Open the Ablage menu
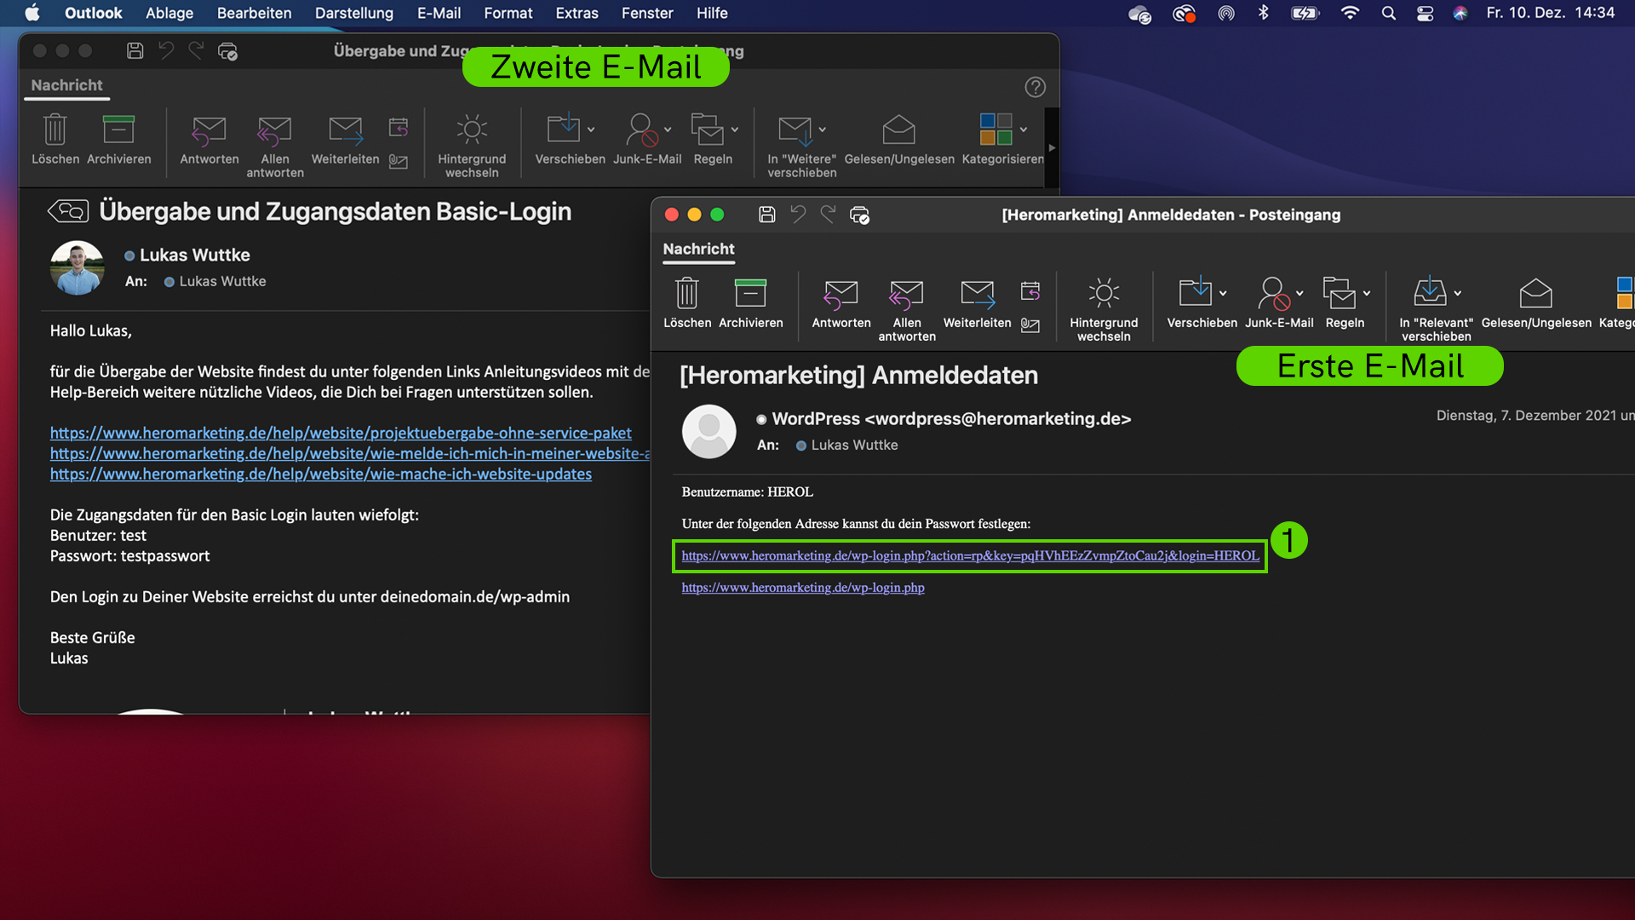Image resolution: width=1635 pixels, height=920 pixels. (x=169, y=13)
